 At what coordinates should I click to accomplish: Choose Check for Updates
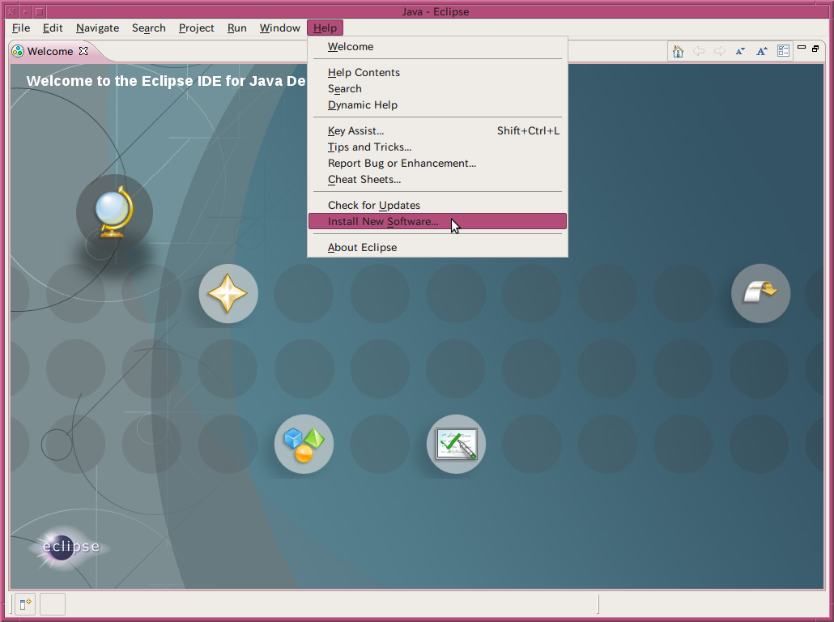coord(437,206)
